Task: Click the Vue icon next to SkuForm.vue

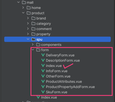Action: tap(43, 92)
